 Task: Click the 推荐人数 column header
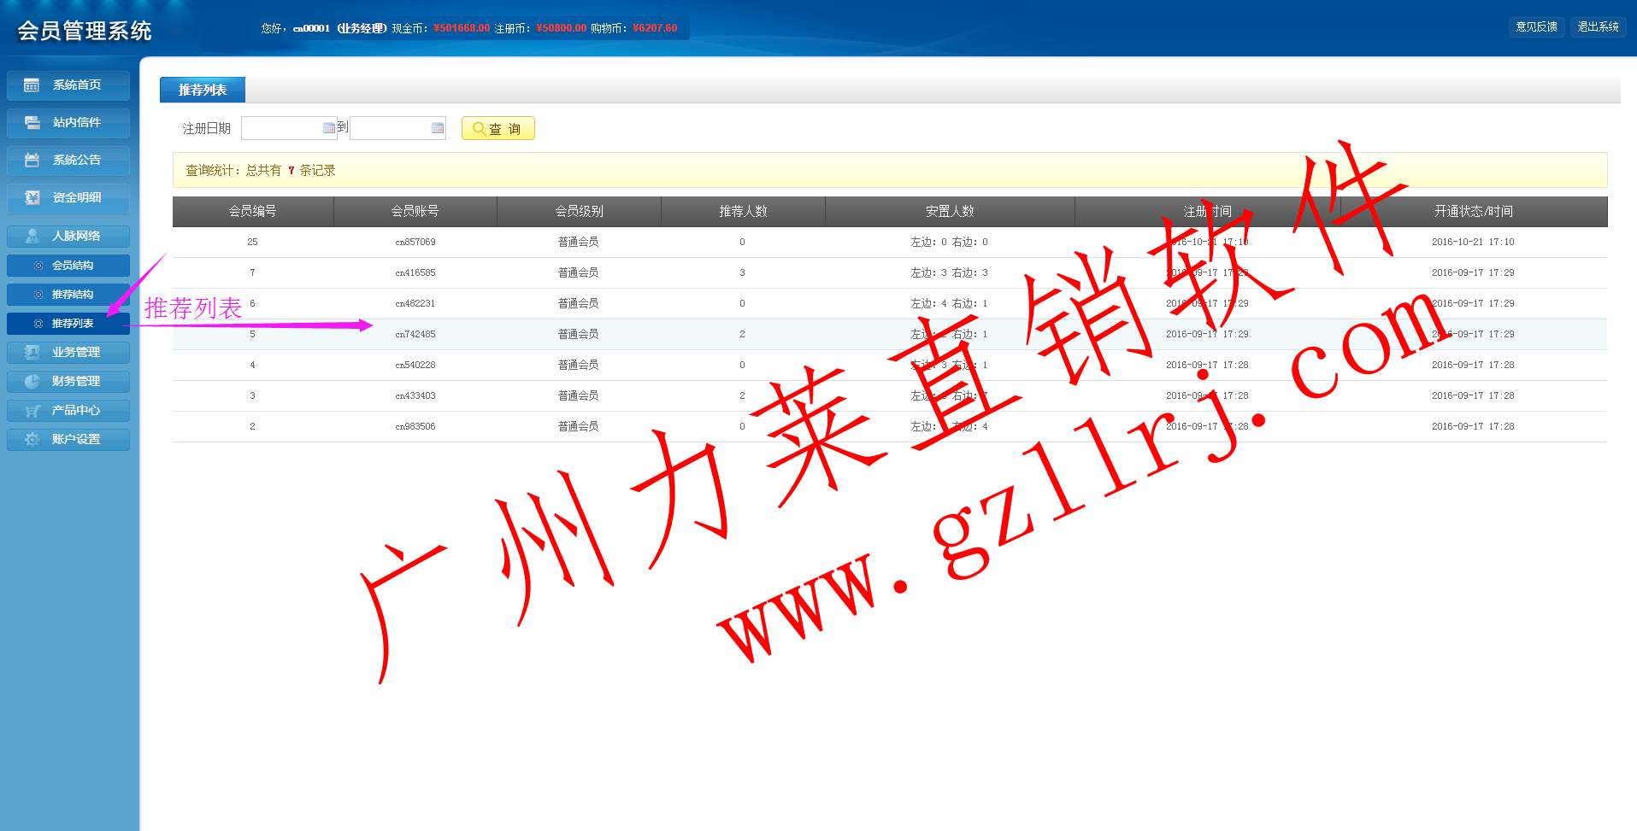743,211
